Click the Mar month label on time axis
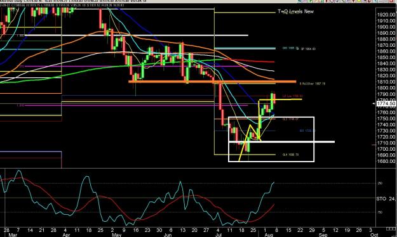 pyautogui.click(x=13, y=234)
